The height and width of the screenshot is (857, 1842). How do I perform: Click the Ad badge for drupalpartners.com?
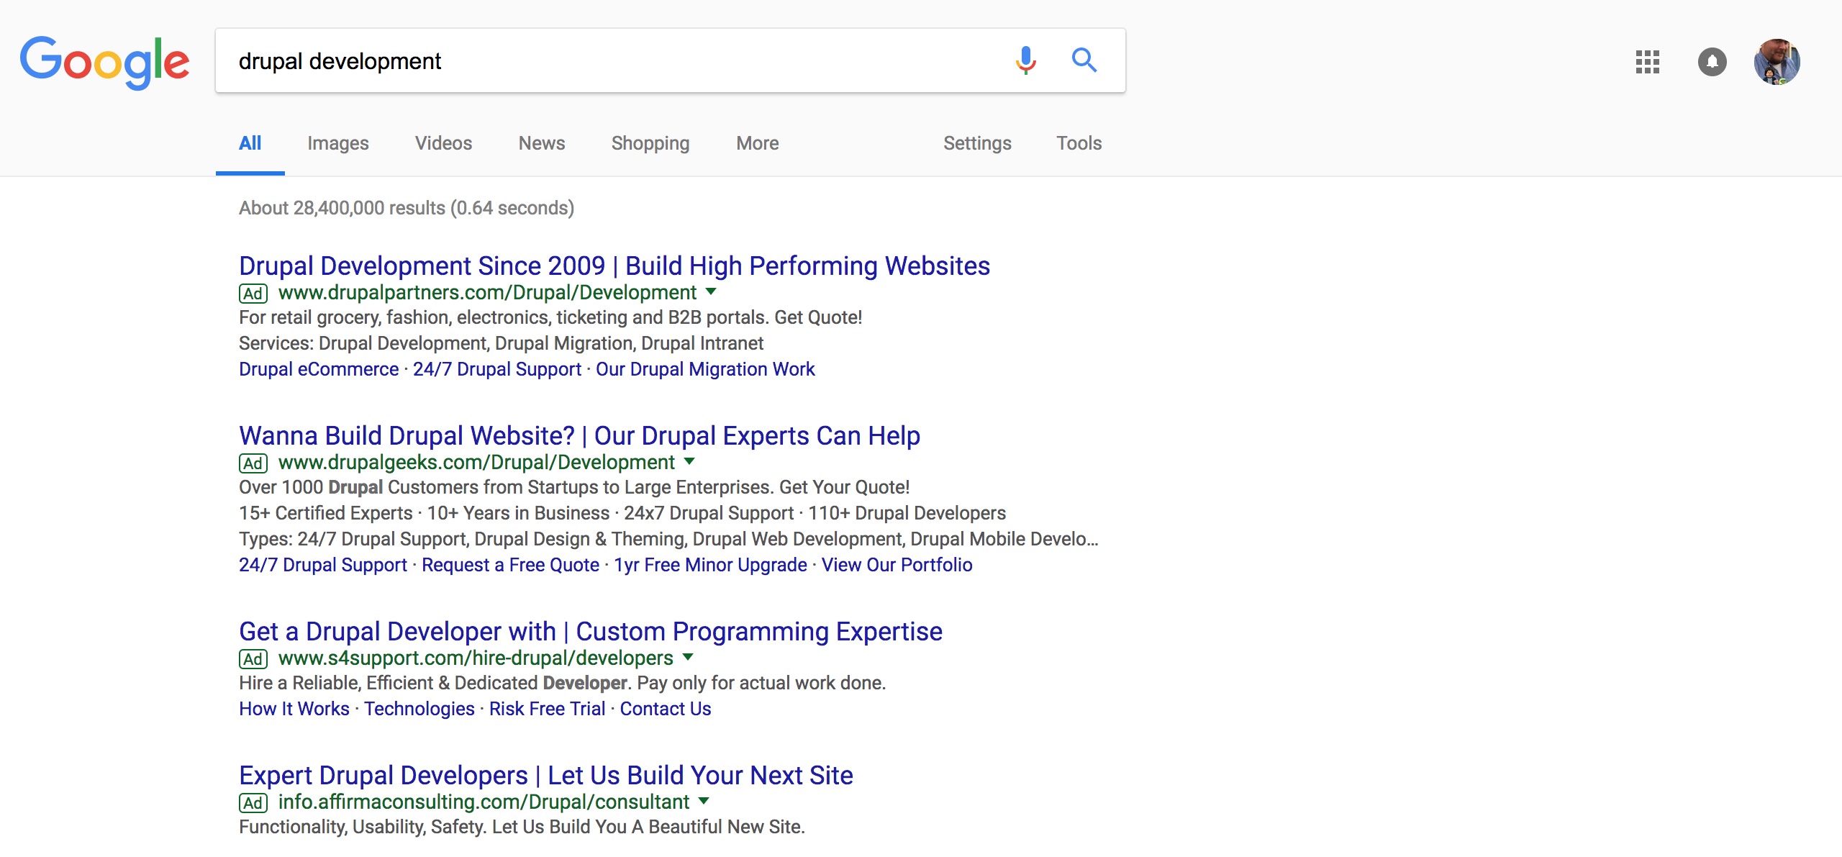[253, 294]
